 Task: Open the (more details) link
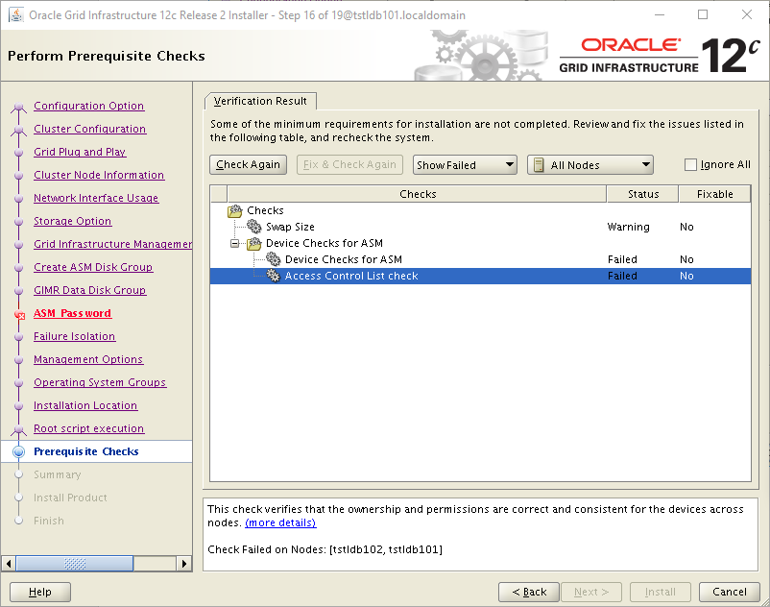pos(280,522)
